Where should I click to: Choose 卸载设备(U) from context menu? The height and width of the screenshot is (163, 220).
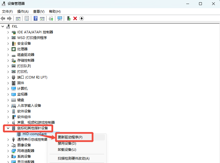tap(77, 150)
